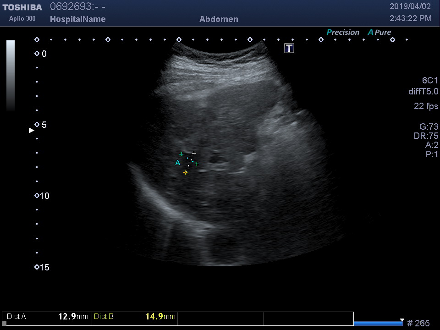
Task: Select the yellow caliper cross marker
Action: (185, 172)
